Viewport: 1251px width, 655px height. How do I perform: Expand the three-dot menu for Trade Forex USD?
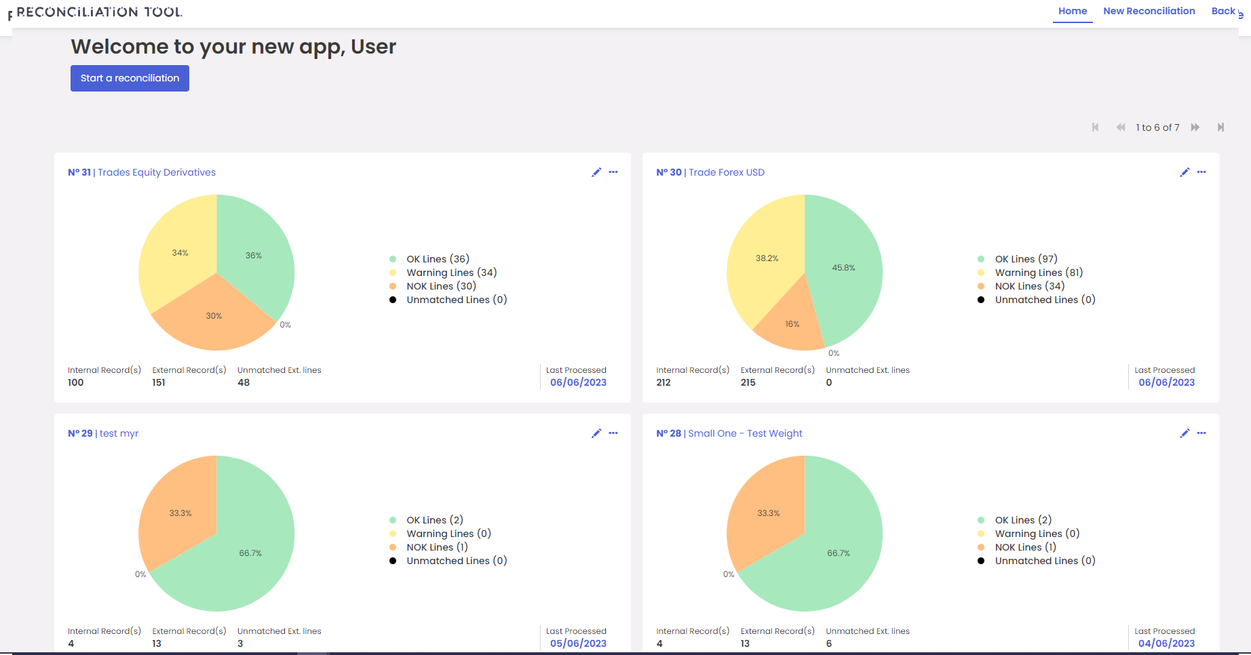pyautogui.click(x=1201, y=172)
